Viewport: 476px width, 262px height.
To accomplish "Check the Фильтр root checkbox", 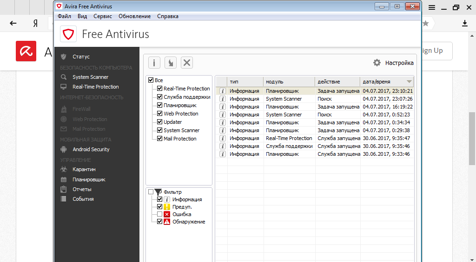I will pos(151,192).
